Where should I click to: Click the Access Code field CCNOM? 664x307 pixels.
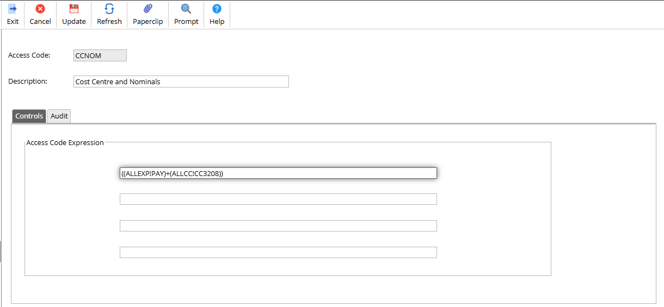tap(100, 55)
